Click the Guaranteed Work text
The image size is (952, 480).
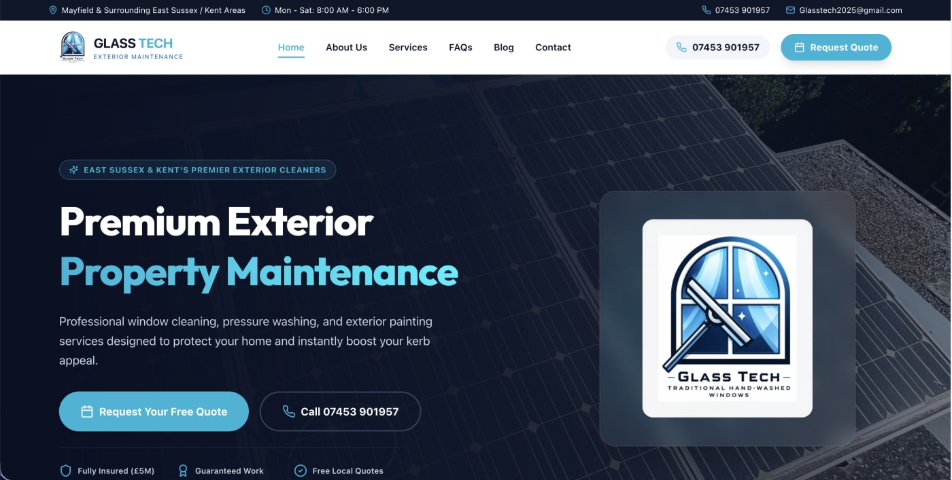229,470
